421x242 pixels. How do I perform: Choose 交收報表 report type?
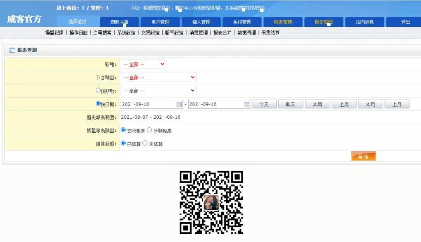(123, 130)
